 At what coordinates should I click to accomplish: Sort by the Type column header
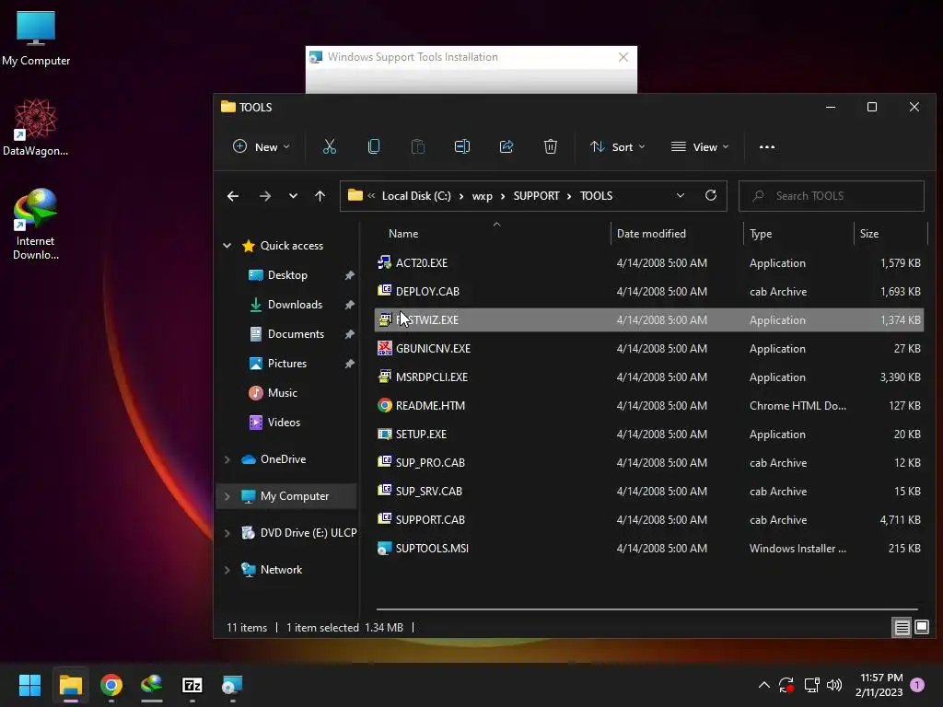(760, 233)
